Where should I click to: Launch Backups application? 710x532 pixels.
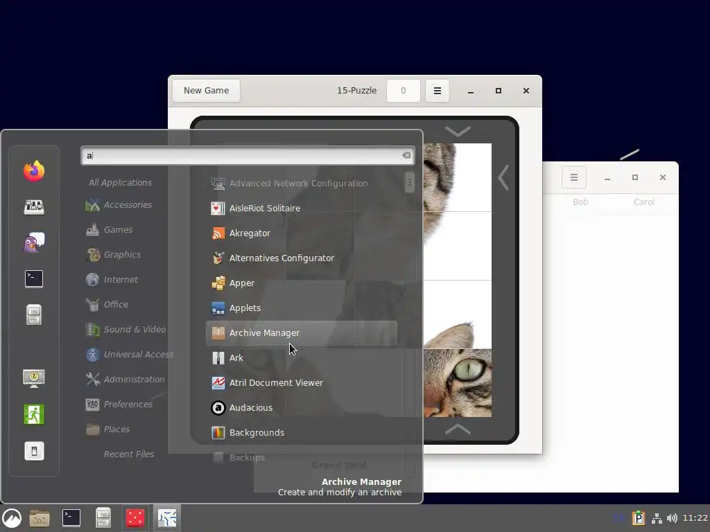(x=302, y=457)
